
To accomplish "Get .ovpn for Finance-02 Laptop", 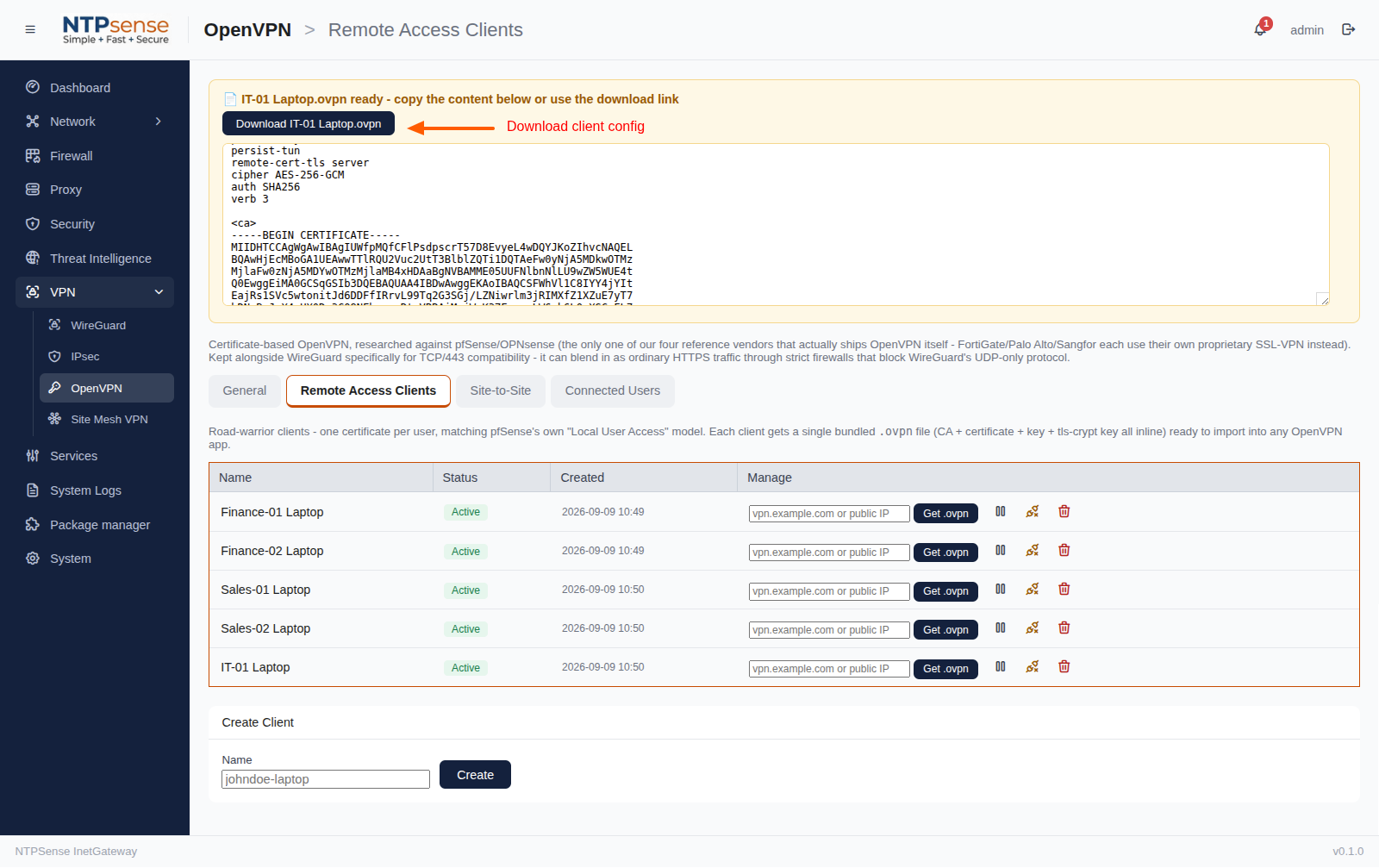I will (x=945, y=552).
